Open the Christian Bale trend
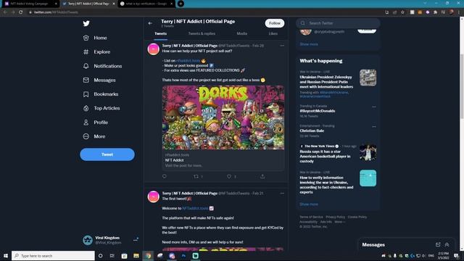The image size is (464, 261). coord(312,130)
